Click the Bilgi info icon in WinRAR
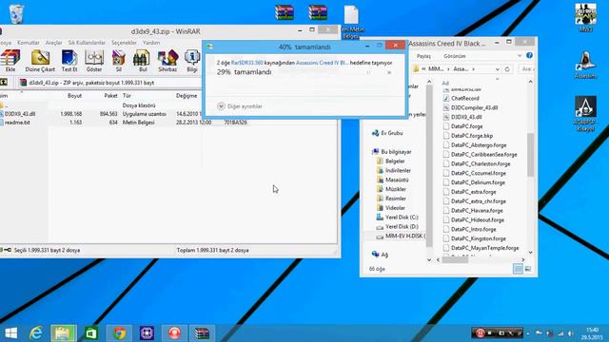609x342 pixels. 192,61
